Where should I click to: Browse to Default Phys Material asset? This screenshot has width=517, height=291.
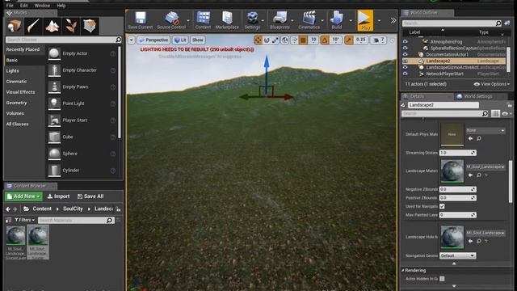coord(479,138)
